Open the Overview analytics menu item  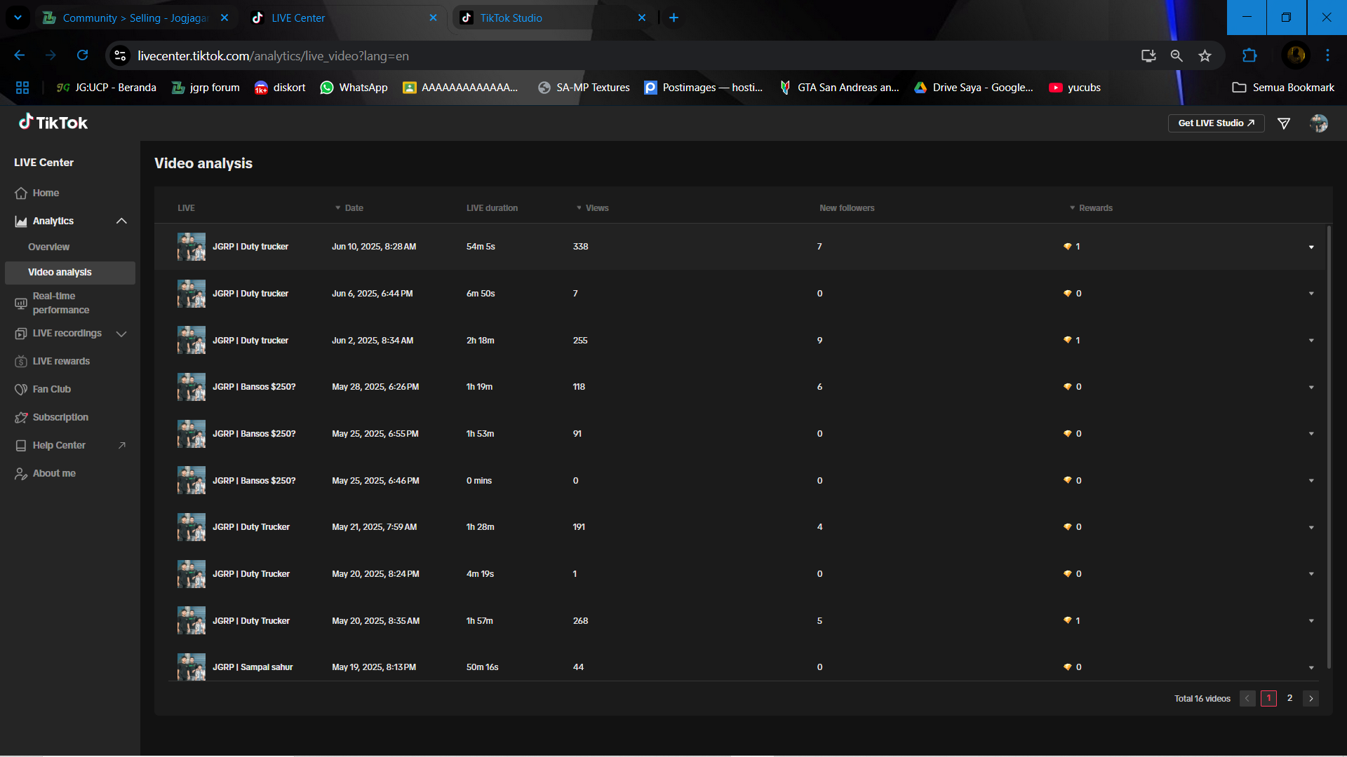click(48, 247)
